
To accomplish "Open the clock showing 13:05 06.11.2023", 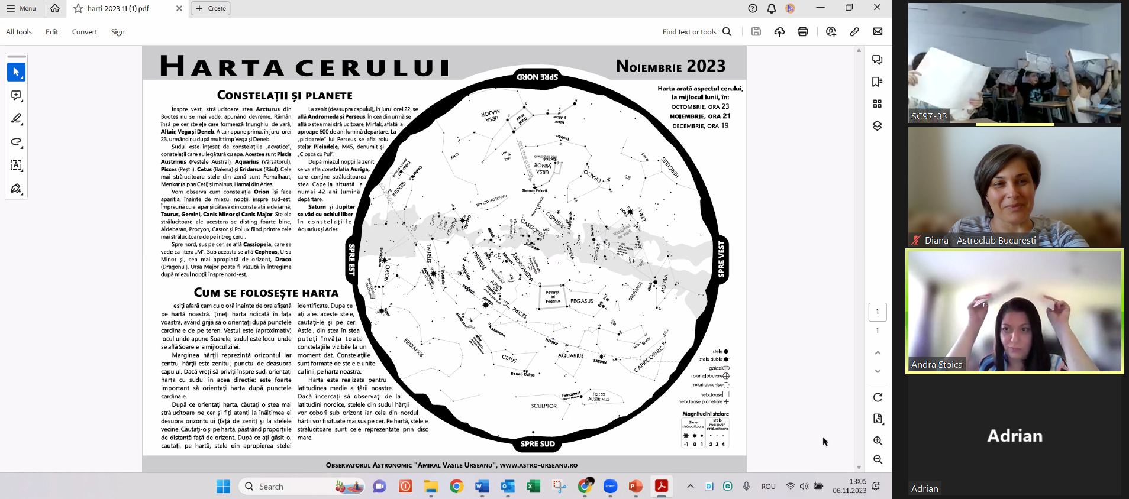I will click(x=849, y=486).
